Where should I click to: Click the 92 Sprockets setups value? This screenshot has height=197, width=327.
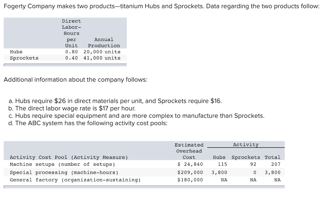[253, 164]
